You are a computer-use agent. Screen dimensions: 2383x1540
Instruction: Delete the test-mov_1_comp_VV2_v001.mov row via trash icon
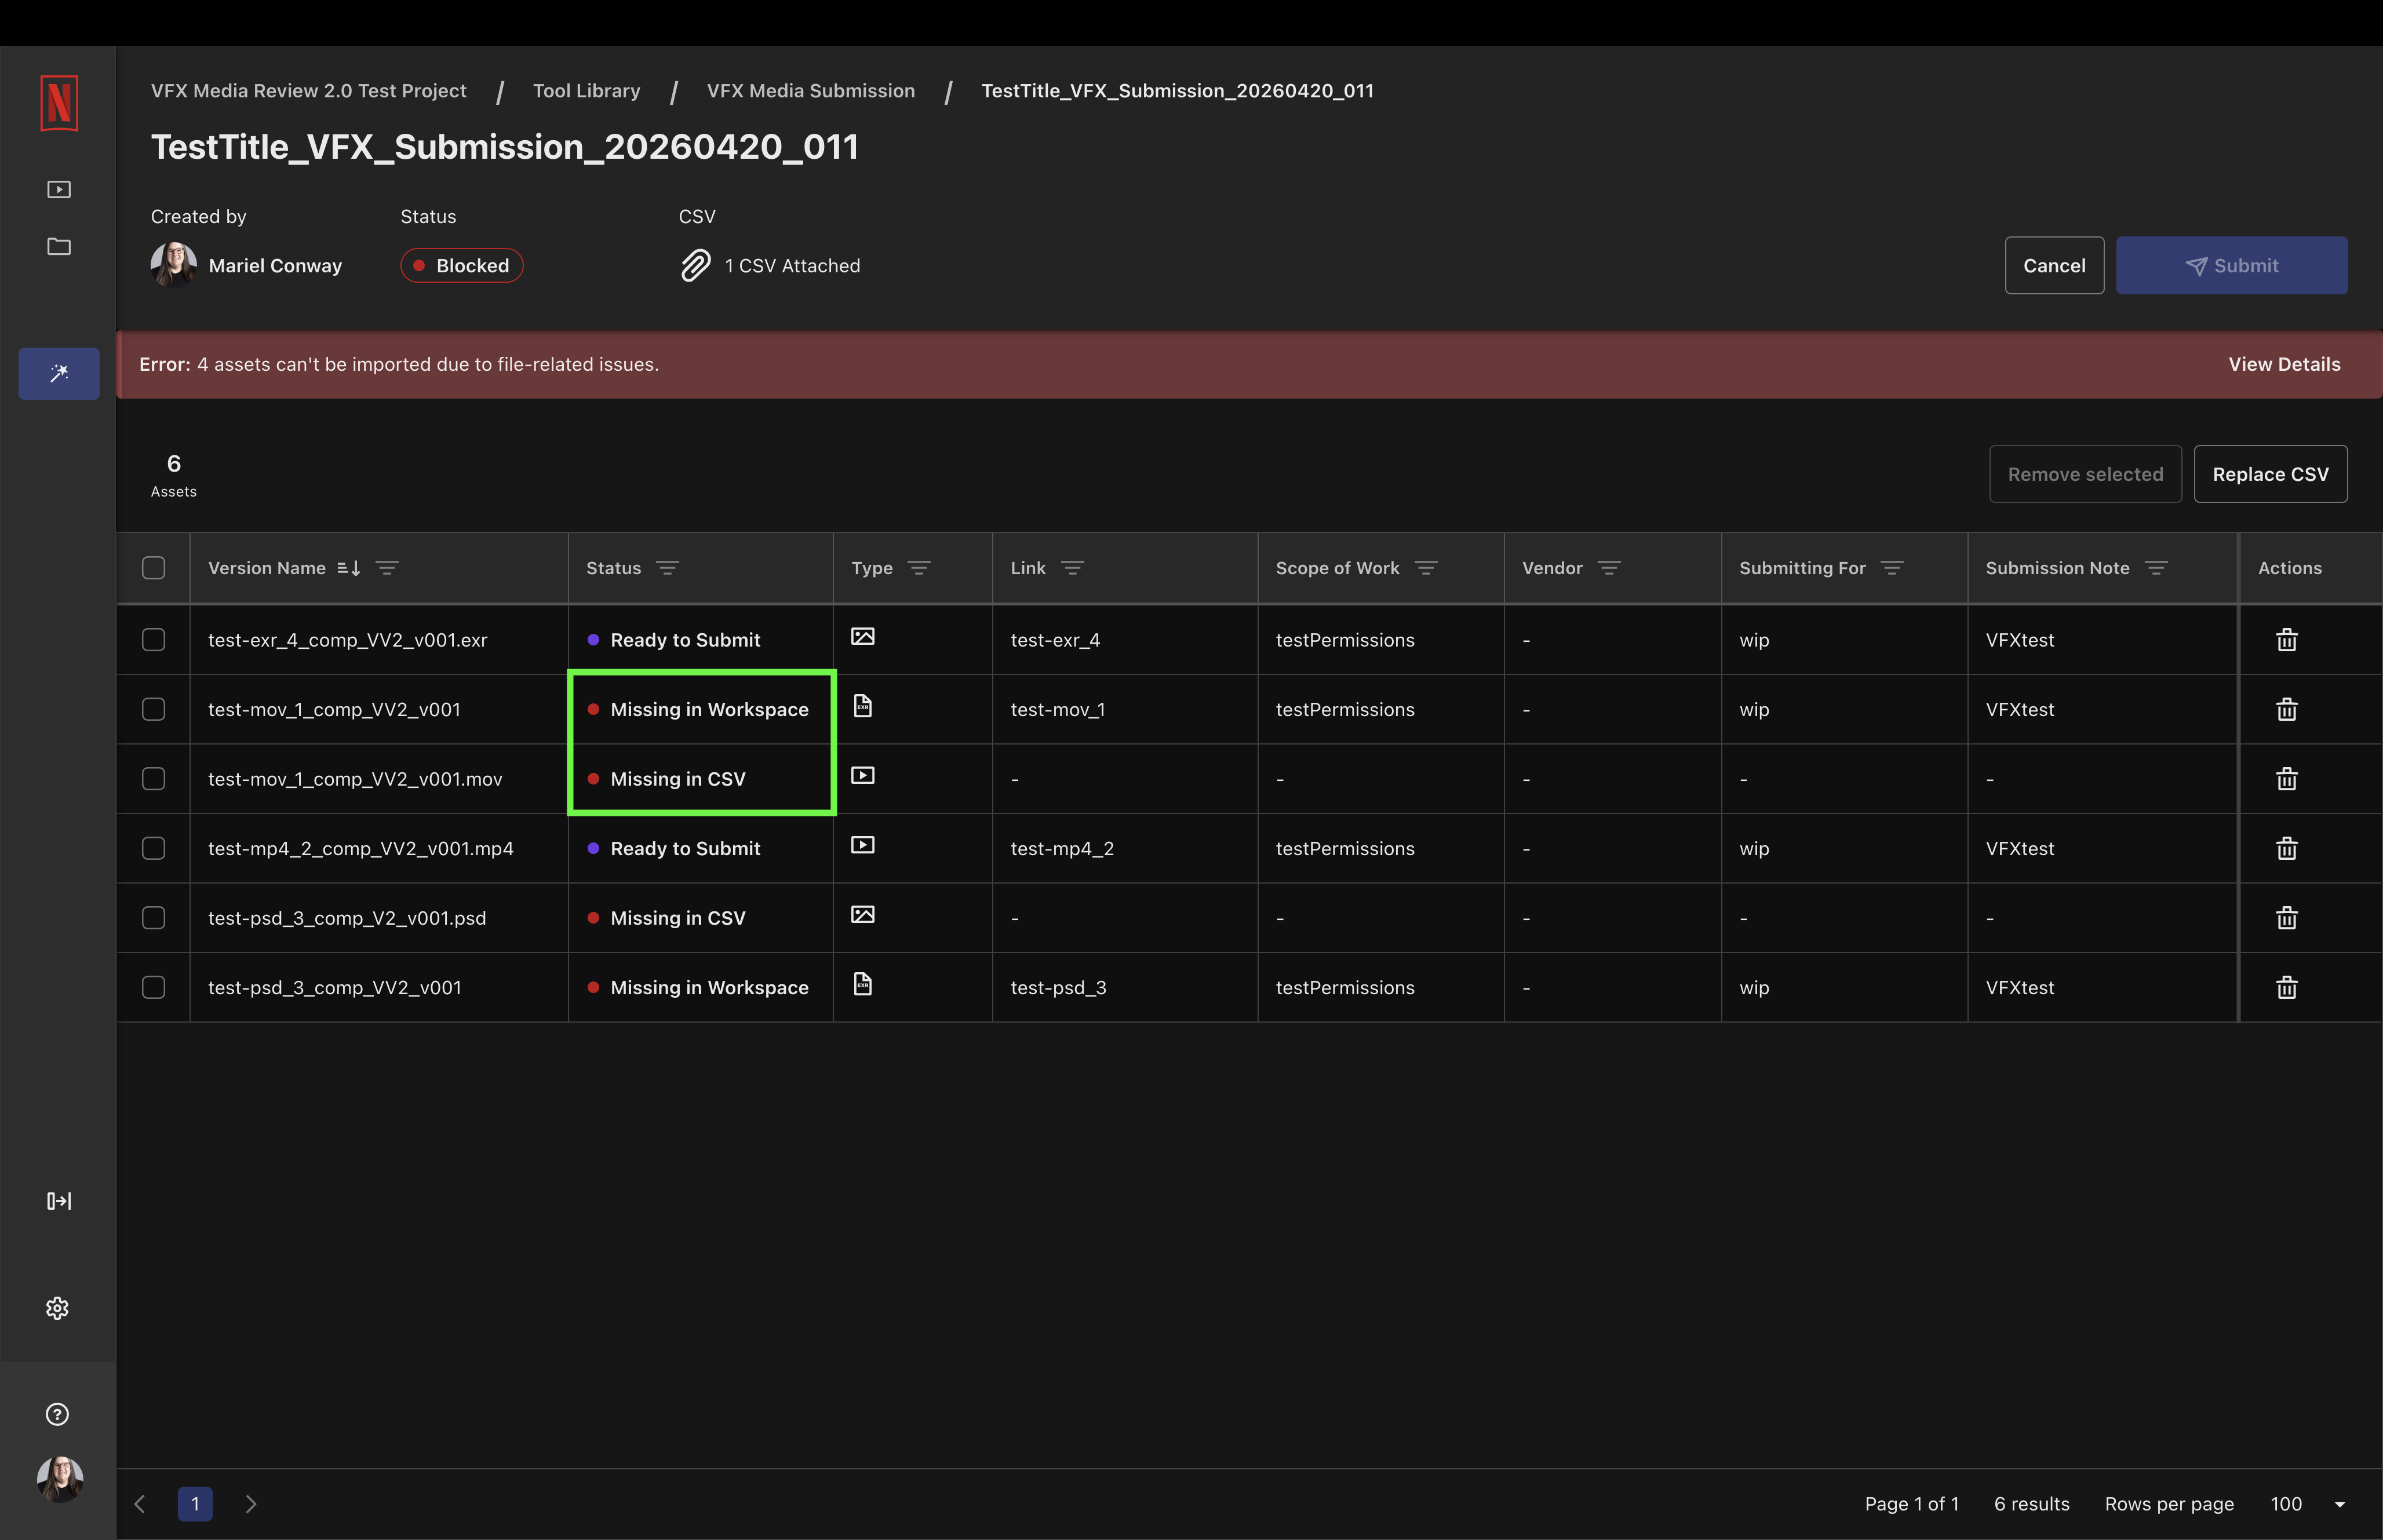tap(2287, 779)
